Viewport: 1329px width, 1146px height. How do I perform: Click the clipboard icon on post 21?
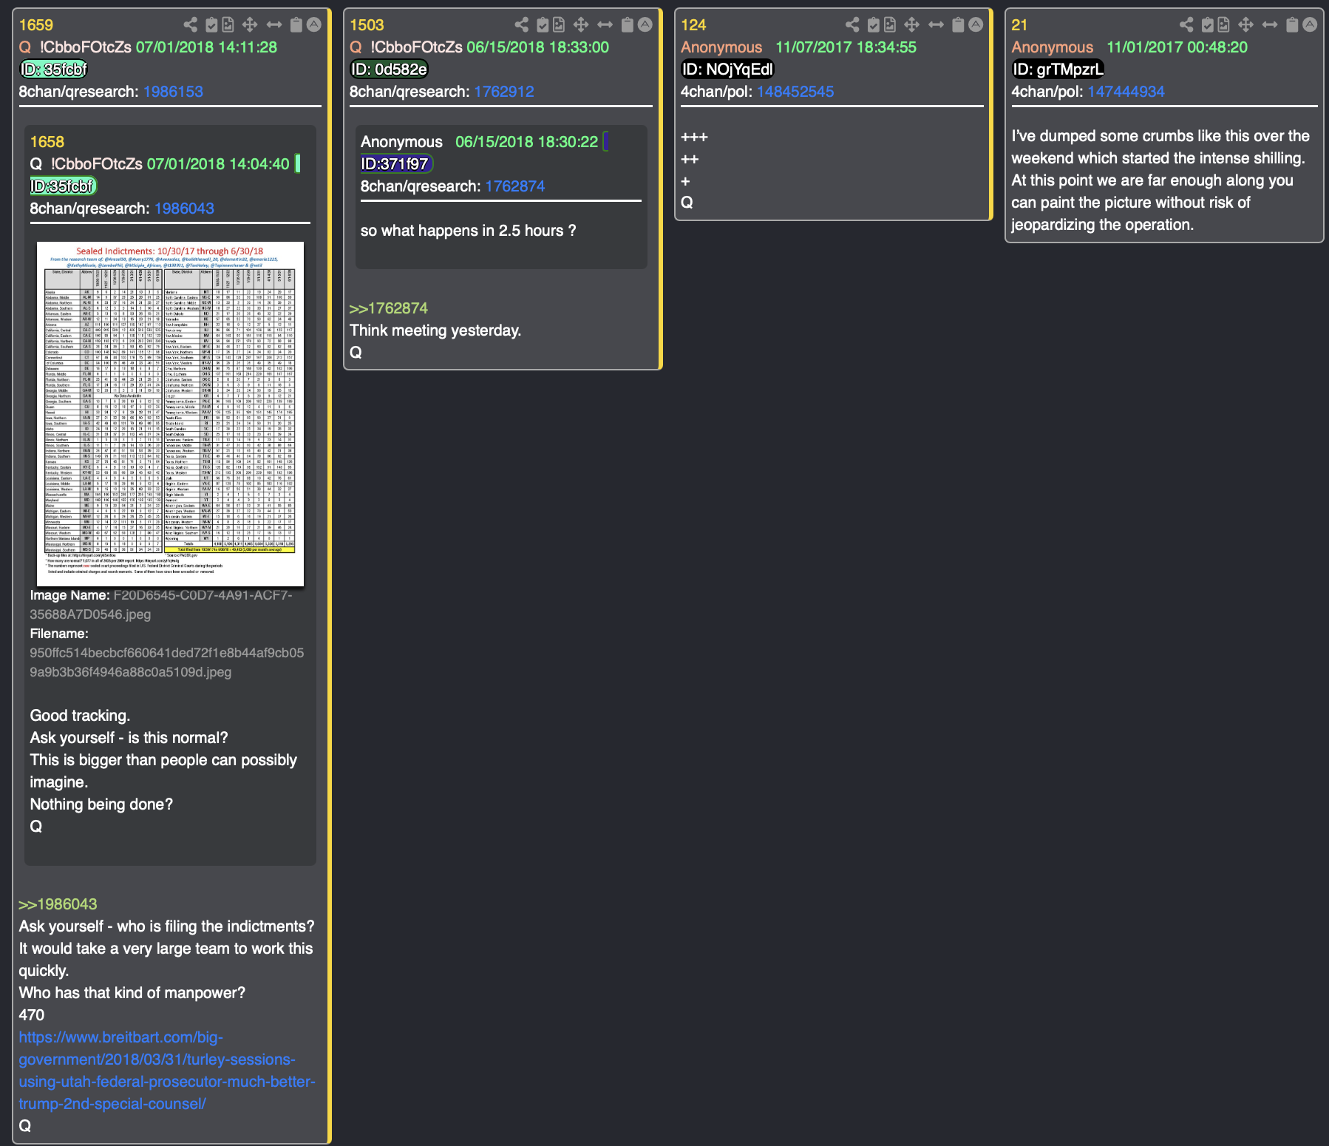coord(1292,25)
